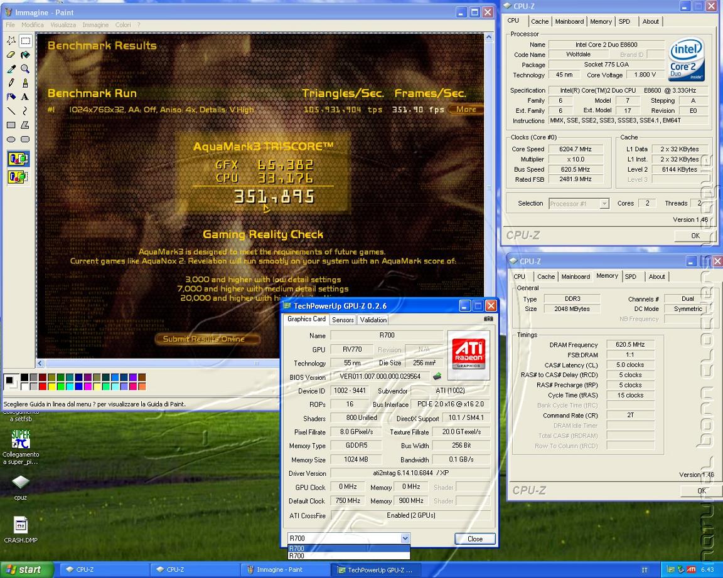Select the Rounded Rectangle tool
Viewport: 723px width, 578px height.
point(25,139)
